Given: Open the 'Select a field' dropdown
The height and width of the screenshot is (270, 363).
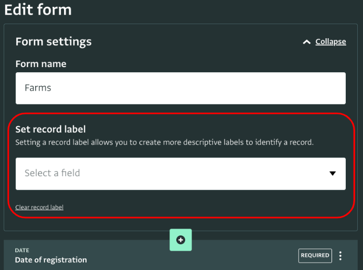Looking at the screenshot, I should pos(180,174).
